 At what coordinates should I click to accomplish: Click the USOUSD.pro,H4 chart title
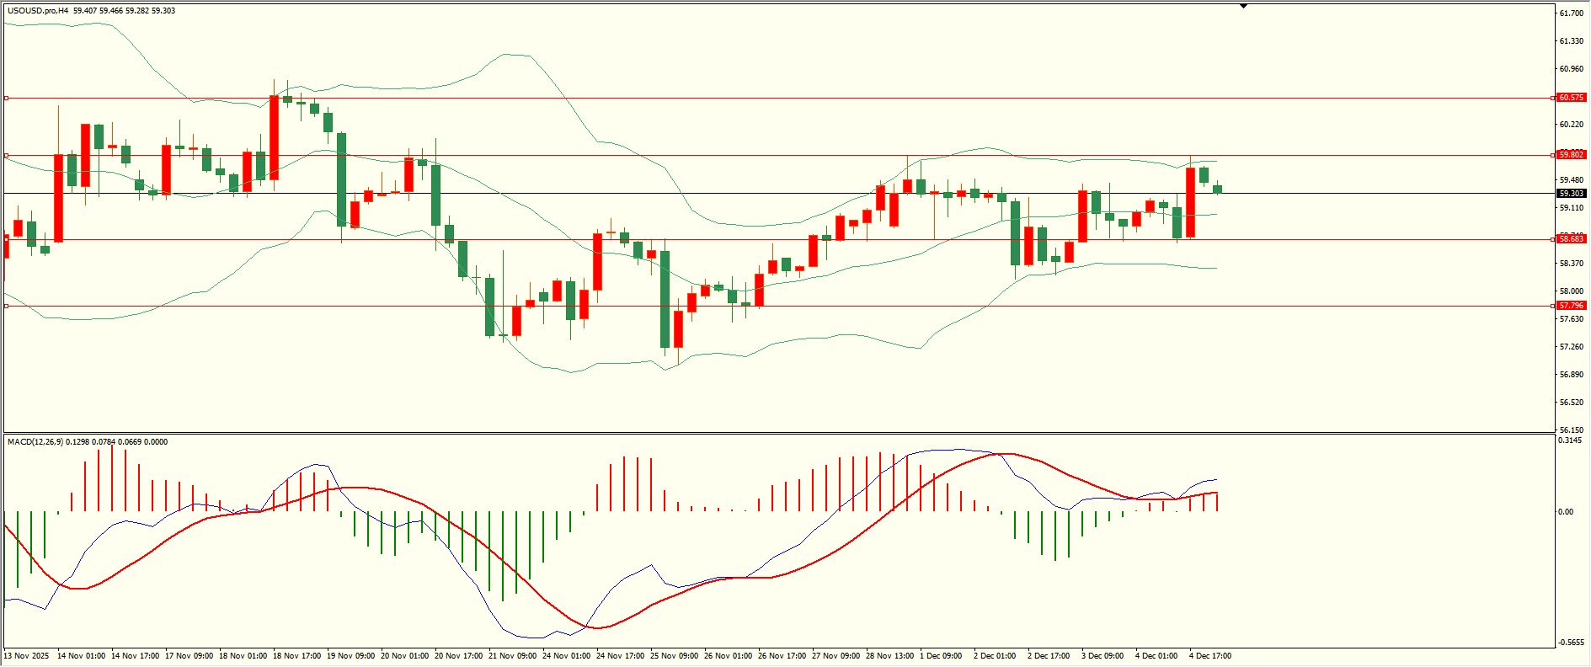point(38,11)
